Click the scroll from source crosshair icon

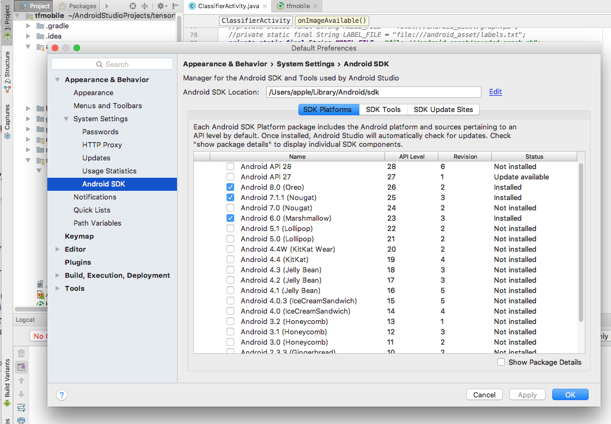[x=132, y=6]
